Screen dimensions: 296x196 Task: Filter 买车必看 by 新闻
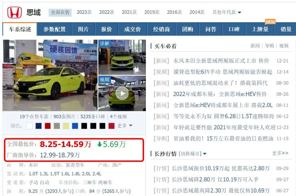(255, 46)
